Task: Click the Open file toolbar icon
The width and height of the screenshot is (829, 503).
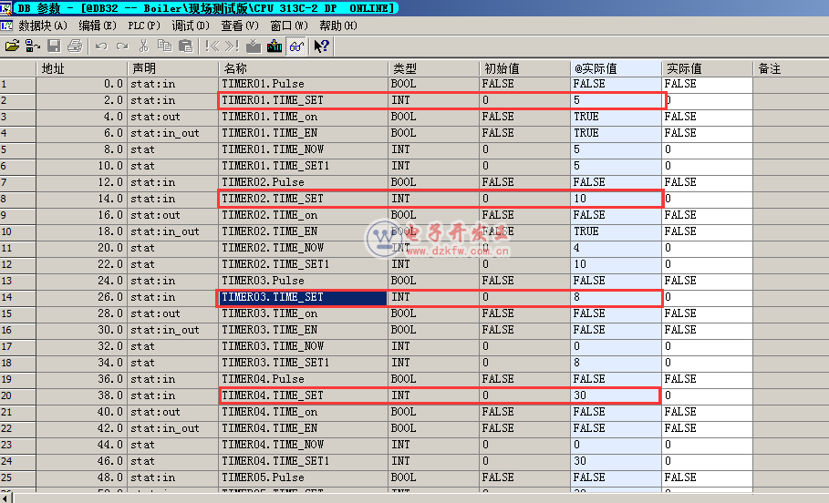Action: point(12,46)
